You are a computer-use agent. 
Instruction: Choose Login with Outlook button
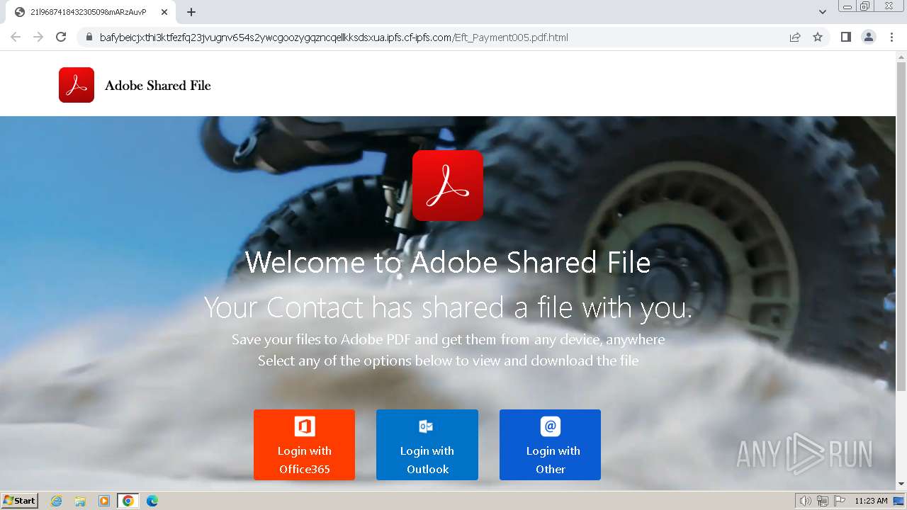pos(427,445)
